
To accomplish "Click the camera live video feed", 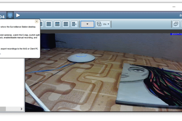I will click(104, 73).
